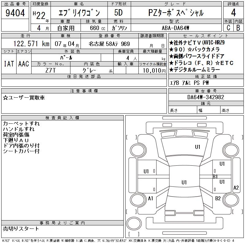Click the spare tire circle in diagram
245x245 pixels.
click(134, 224)
